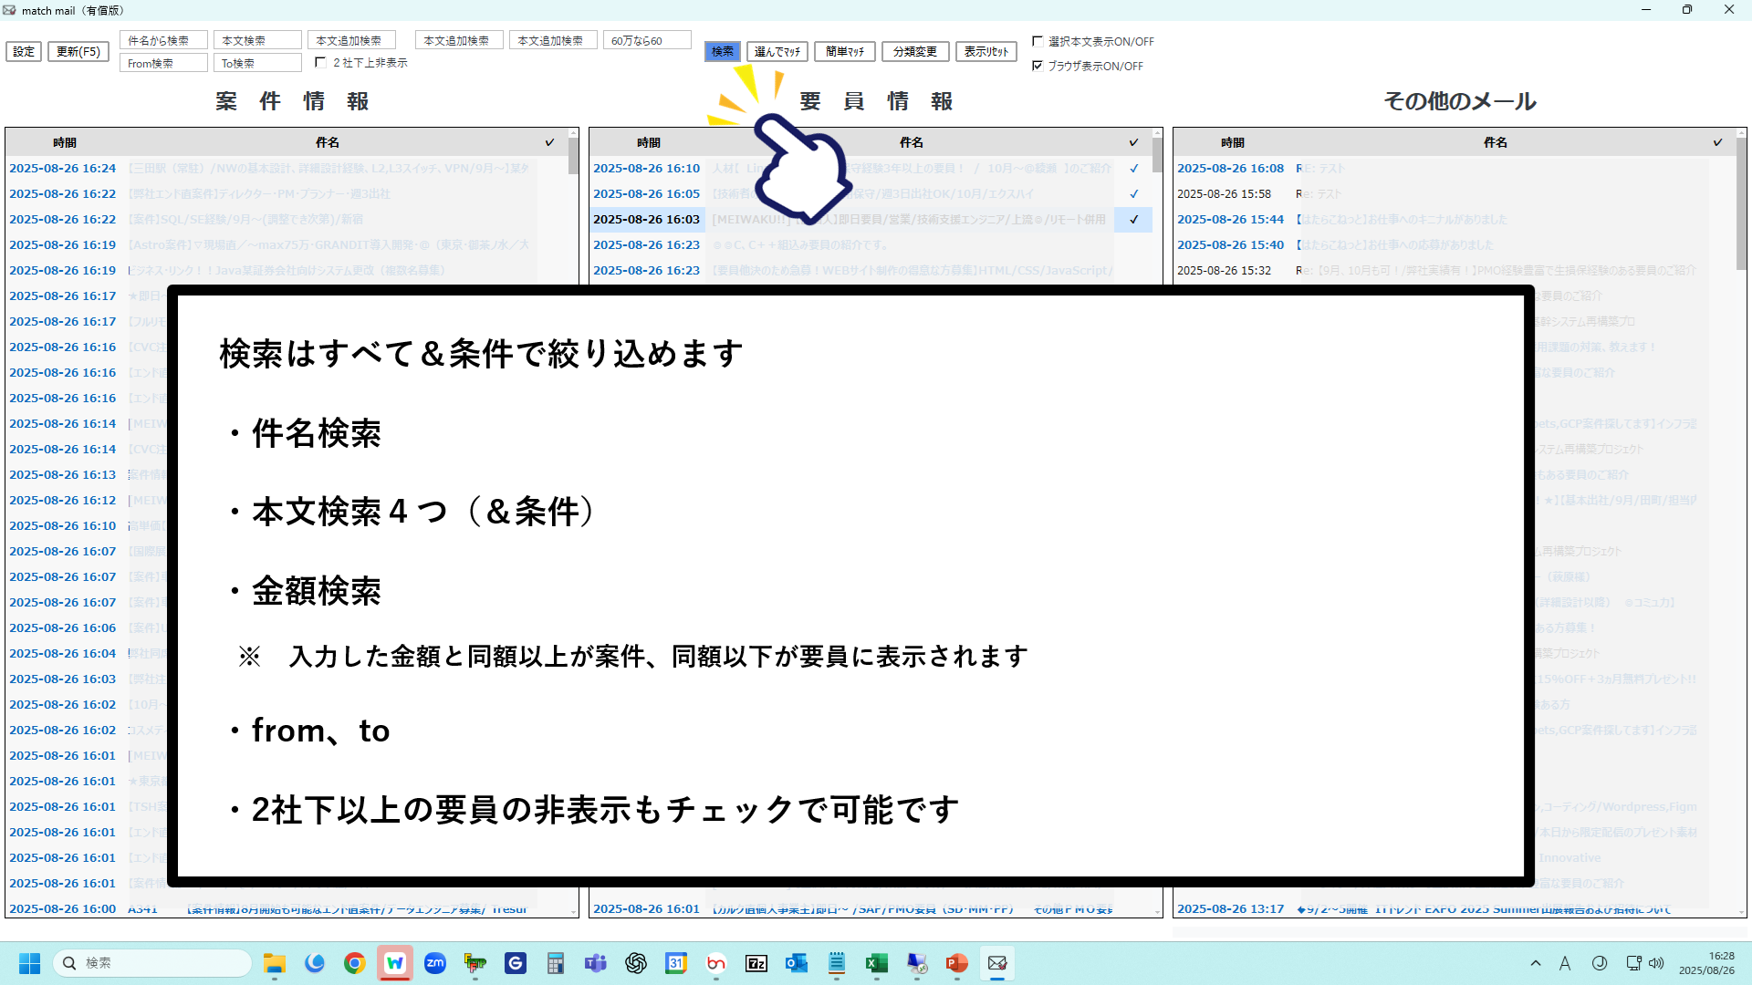Open the 7-Zip taskbar icon
This screenshot has height=985, width=1752.
click(x=756, y=963)
